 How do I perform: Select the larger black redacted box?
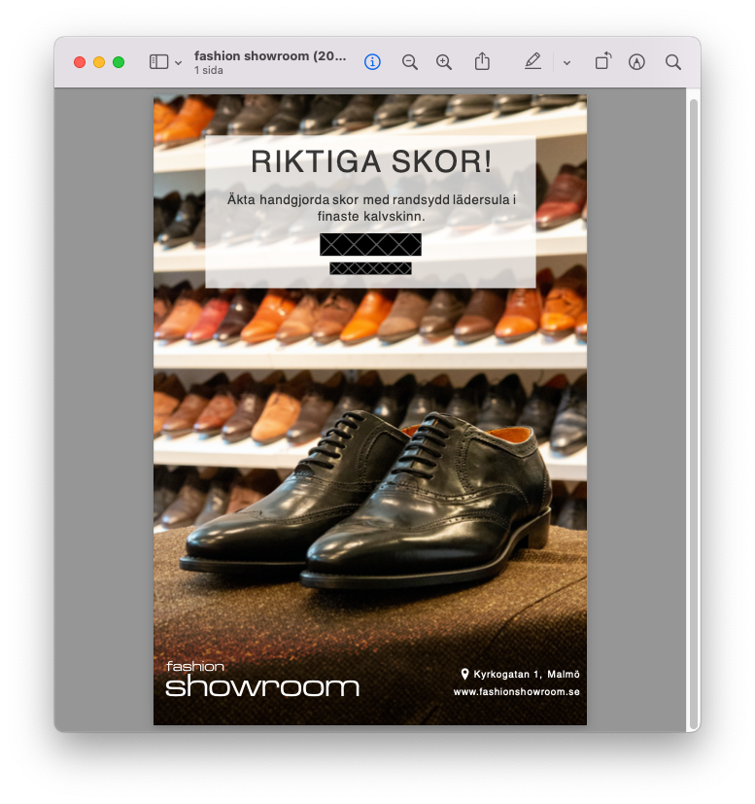tap(370, 244)
